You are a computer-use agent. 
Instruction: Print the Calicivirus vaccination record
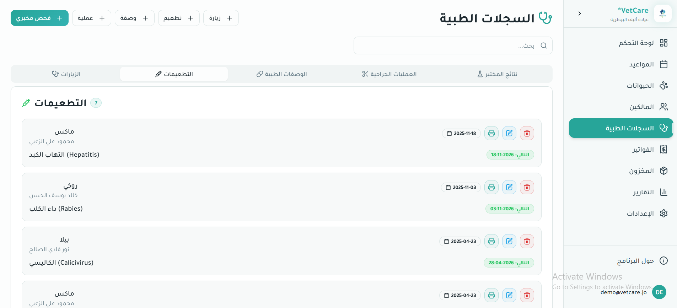click(x=491, y=241)
